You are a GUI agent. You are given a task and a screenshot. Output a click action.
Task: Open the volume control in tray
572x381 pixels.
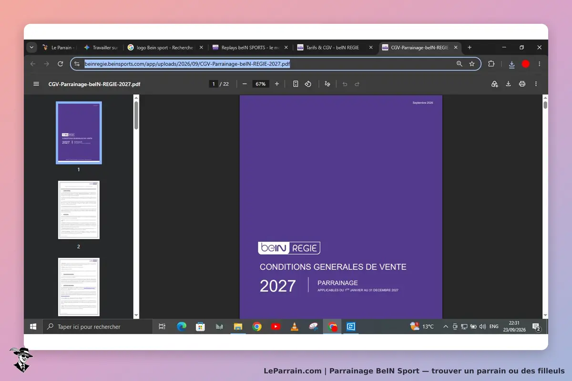(482, 327)
